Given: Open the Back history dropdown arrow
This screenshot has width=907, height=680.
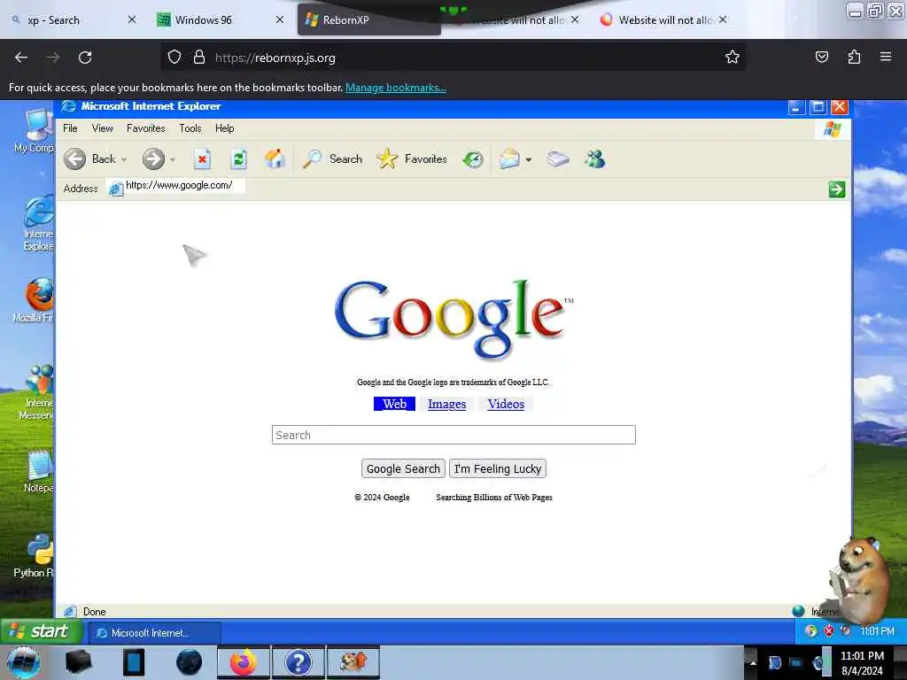Looking at the screenshot, I should point(124,159).
